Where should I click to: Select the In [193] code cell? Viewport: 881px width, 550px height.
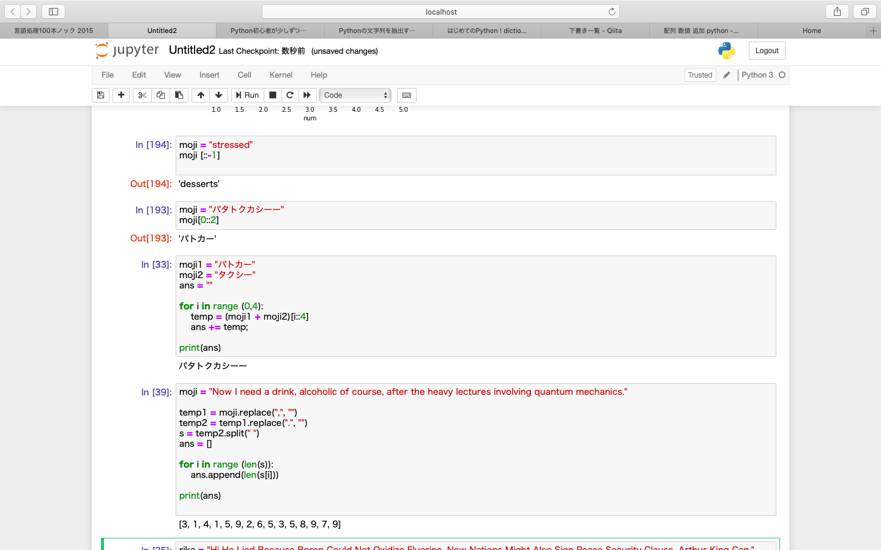coord(475,215)
